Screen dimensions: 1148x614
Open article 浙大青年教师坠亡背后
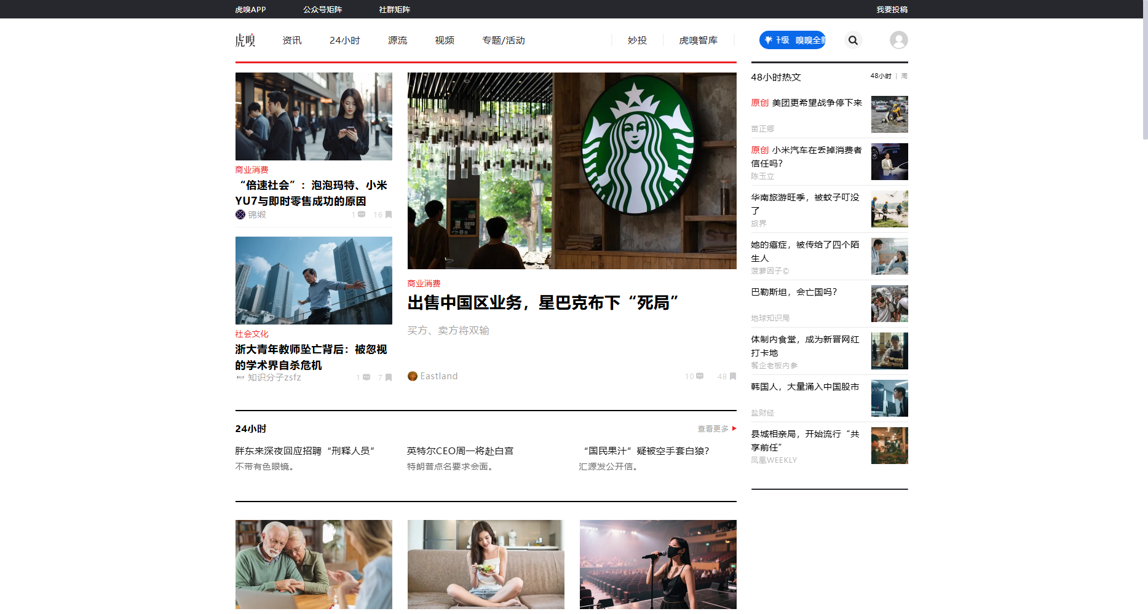pos(311,357)
